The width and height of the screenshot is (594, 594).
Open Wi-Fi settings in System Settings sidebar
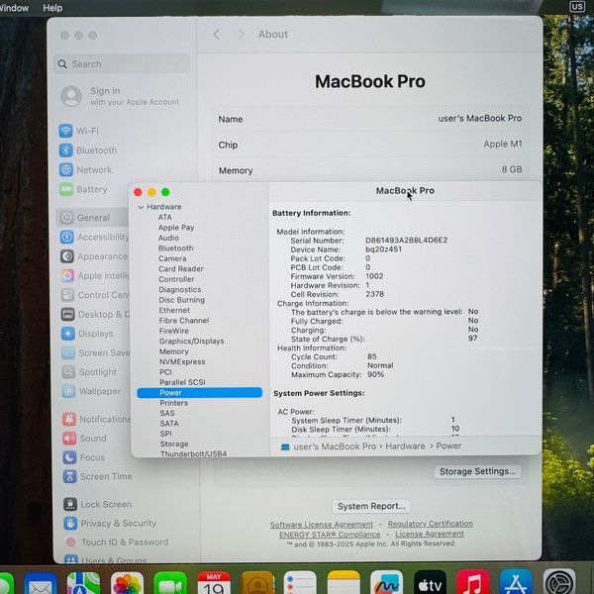79,131
